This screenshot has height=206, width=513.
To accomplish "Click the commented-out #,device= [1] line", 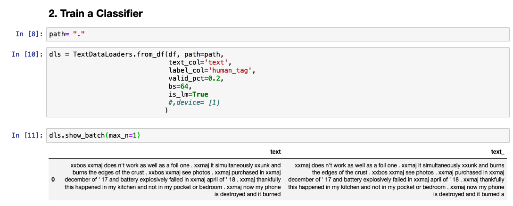I will click(193, 102).
